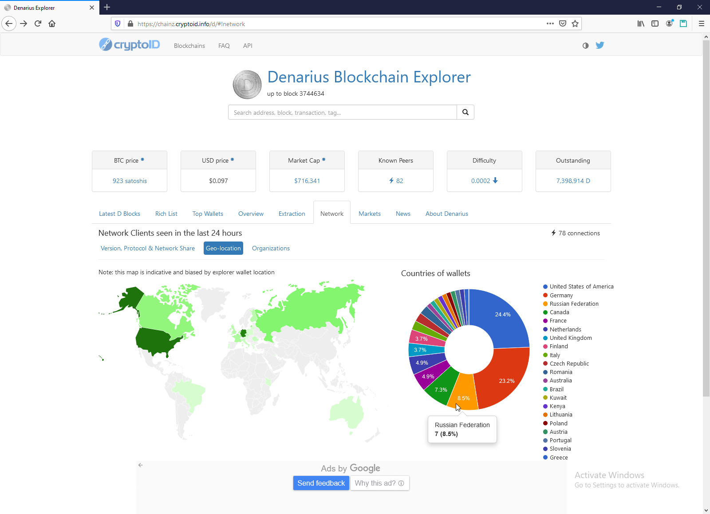Click the 7,398,914 D outstanding link
Viewport: 710px width, 514px height.
click(573, 181)
